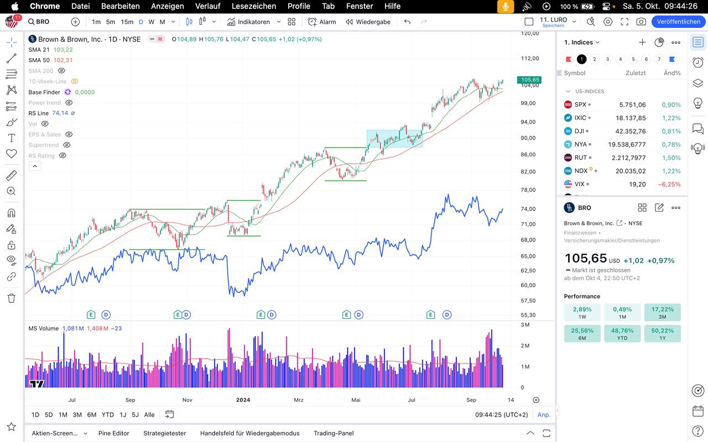Open the Lesezeichen menu in menu bar
The width and height of the screenshot is (708, 442).
[x=254, y=6]
